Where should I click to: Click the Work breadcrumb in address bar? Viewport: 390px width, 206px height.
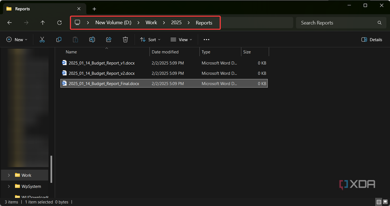(x=151, y=23)
